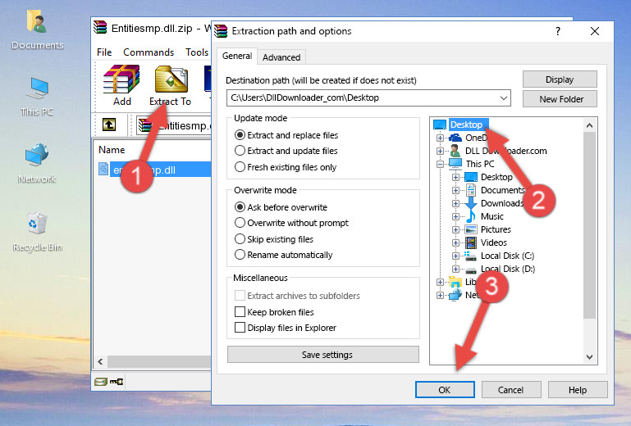Expand the Local Disk (D:) tree node

(x=455, y=270)
